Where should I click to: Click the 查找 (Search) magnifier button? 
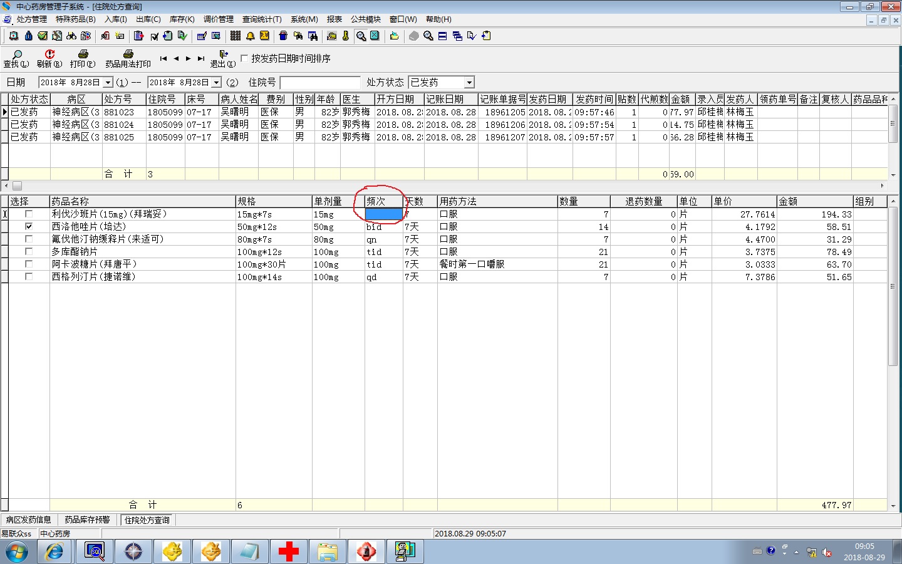point(17,55)
